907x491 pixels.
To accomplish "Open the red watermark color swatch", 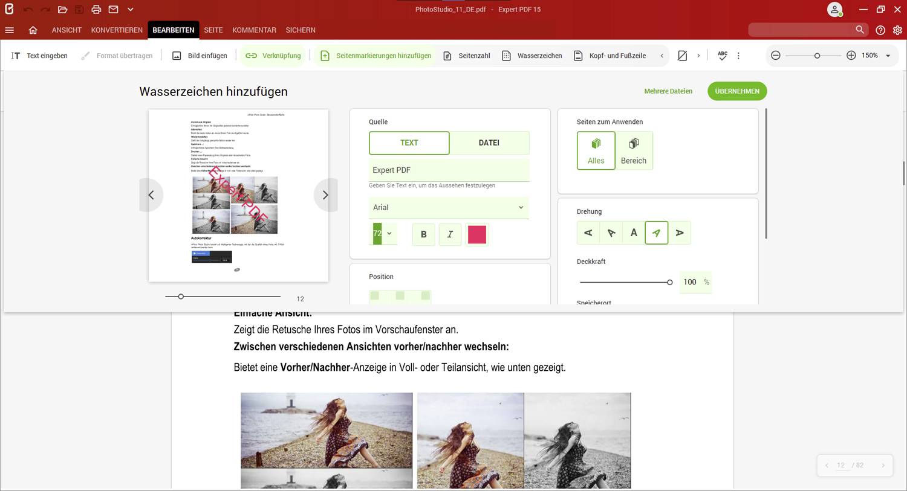I will pyautogui.click(x=476, y=234).
